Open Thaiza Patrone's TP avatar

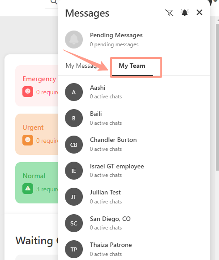tap(74, 249)
